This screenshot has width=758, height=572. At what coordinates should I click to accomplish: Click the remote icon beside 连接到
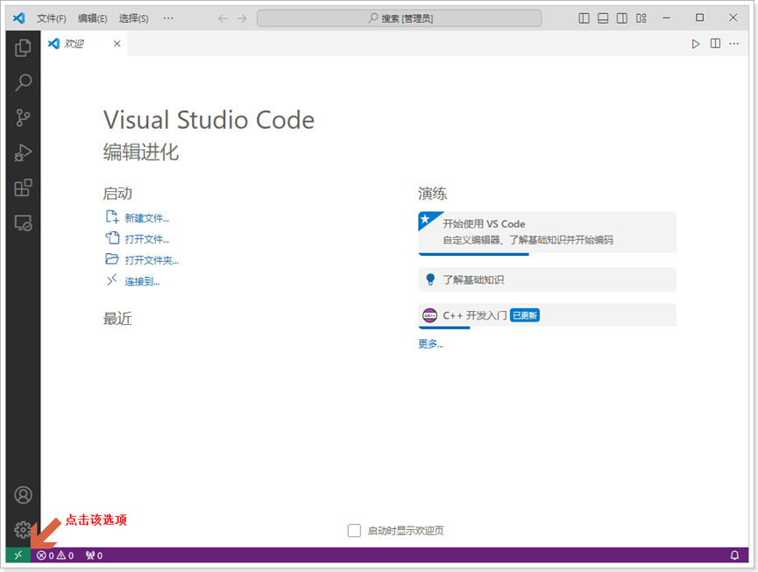pos(112,280)
